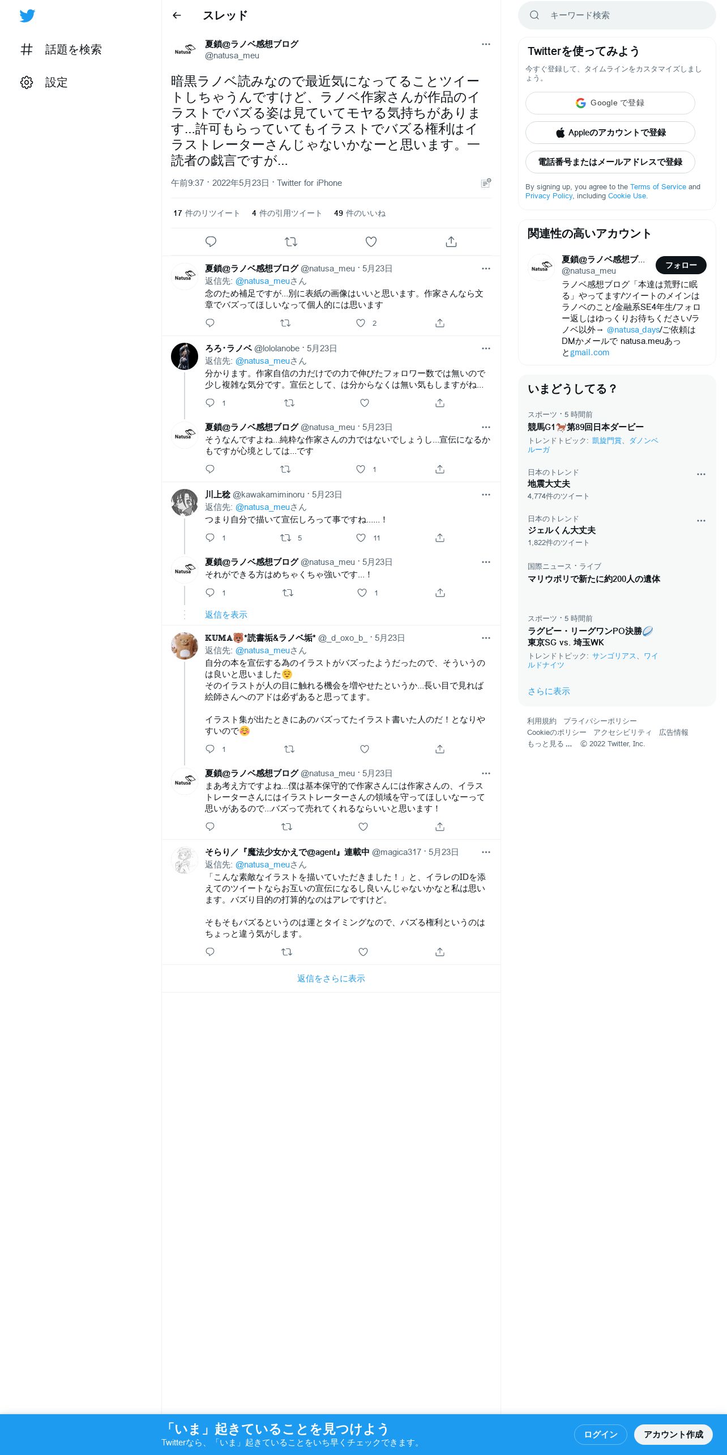Open more menu on ろろ・ラノベ reply
The height and width of the screenshot is (1455, 727).
[x=486, y=348]
